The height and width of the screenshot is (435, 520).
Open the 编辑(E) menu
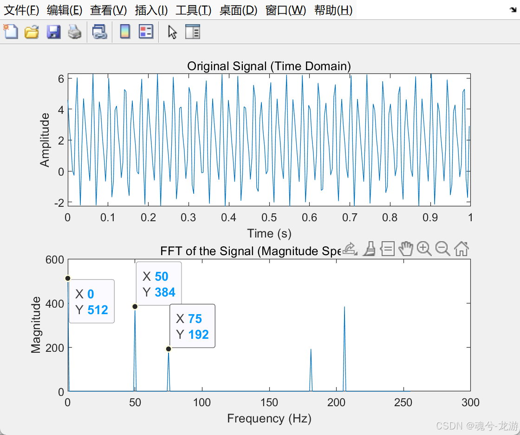[65, 10]
